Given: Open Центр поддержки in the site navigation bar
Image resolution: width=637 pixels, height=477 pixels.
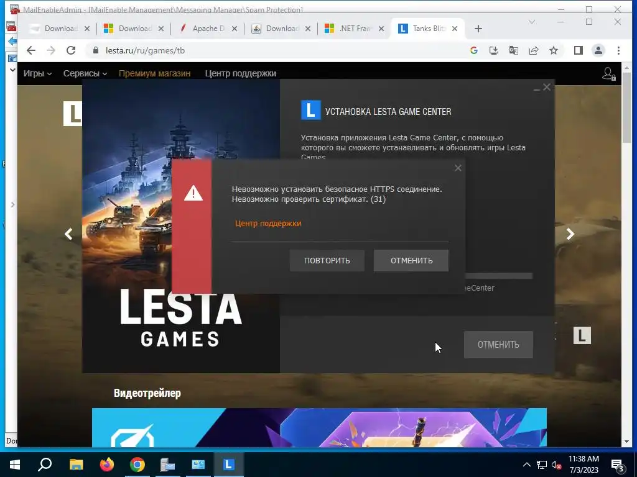Looking at the screenshot, I should coord(241,73).
